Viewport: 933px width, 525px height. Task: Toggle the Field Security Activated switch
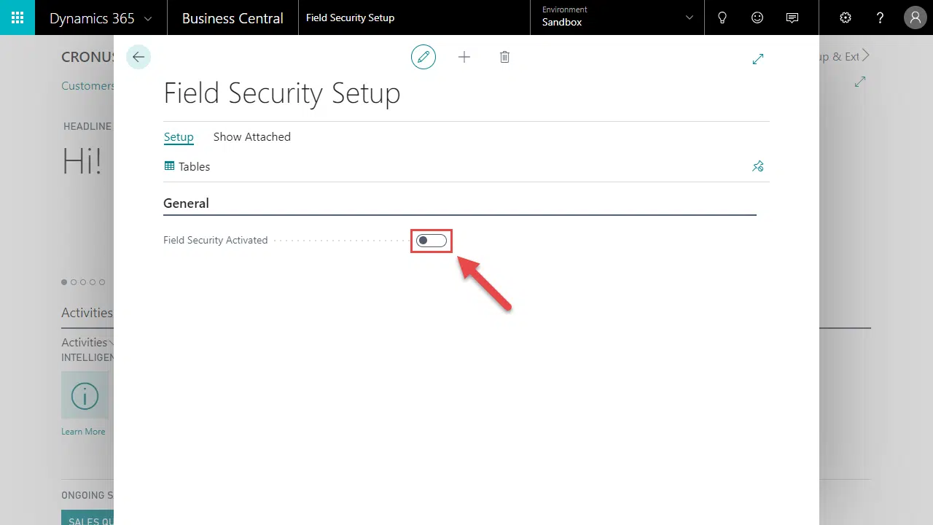click(432, 241)
